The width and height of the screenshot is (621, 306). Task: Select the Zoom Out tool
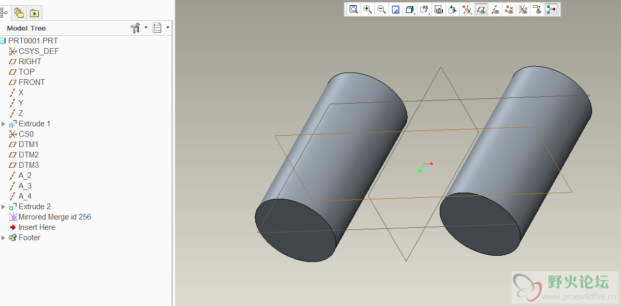pos(382,9)
